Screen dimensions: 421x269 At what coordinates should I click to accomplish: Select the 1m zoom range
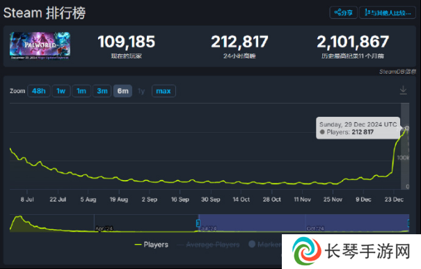point(81,91)
